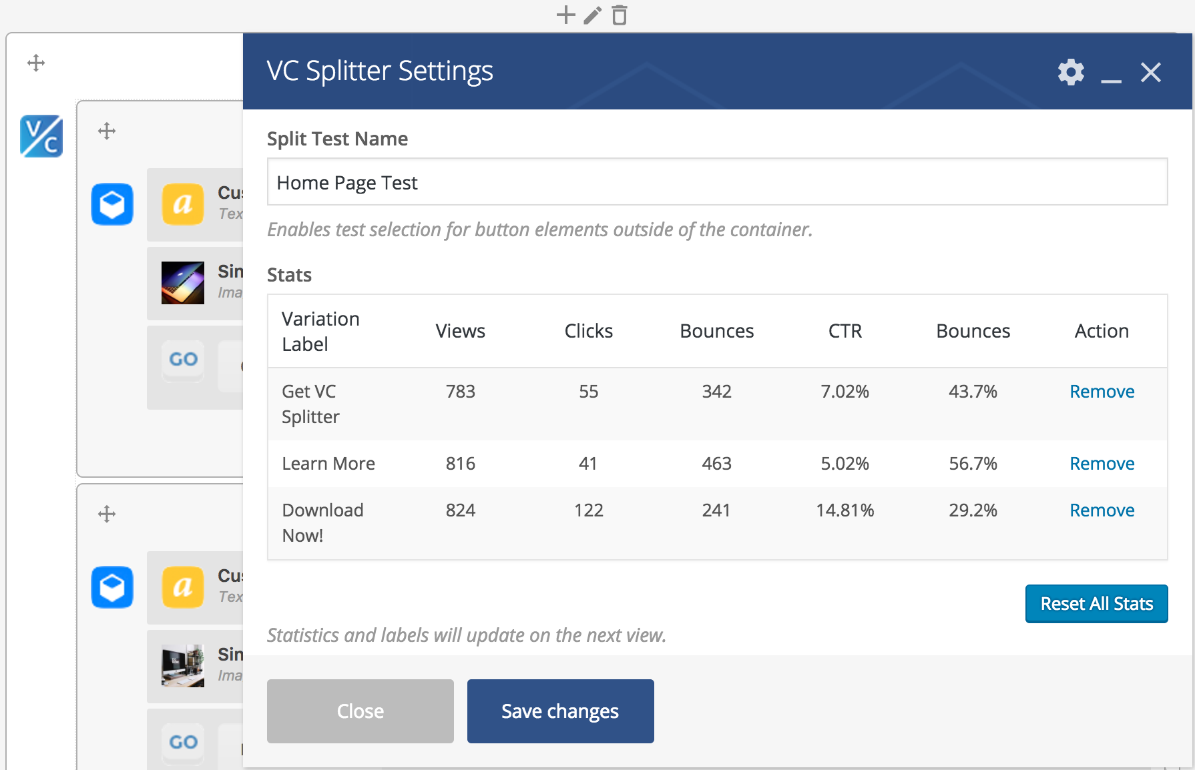Viewport: 1195px width, 770px height.
Task: Click the Variation Label column header
Action: [320, 332]
